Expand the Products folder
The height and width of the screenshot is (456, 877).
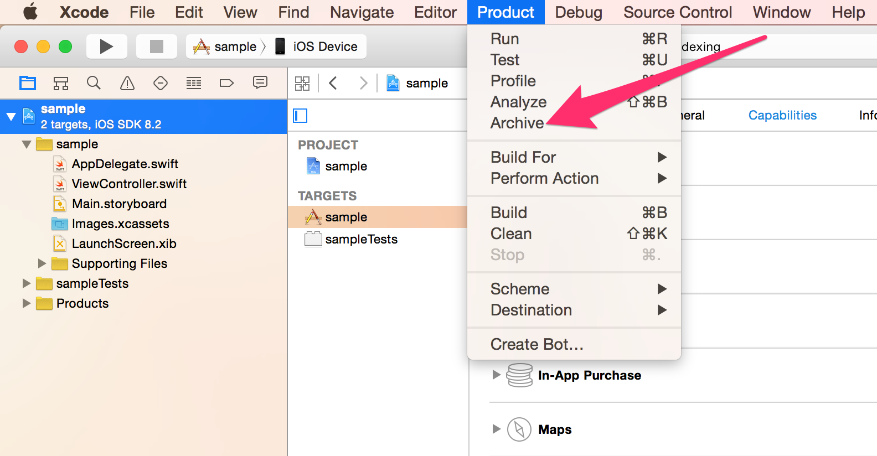coord(26,303)
